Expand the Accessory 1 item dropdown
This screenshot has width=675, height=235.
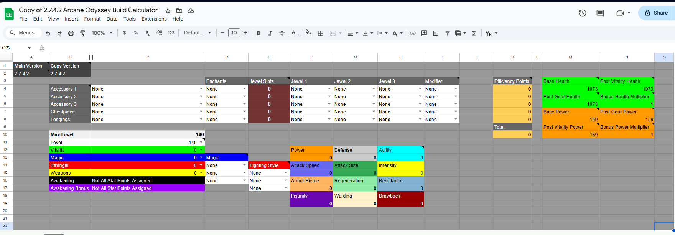click(201, 89)
